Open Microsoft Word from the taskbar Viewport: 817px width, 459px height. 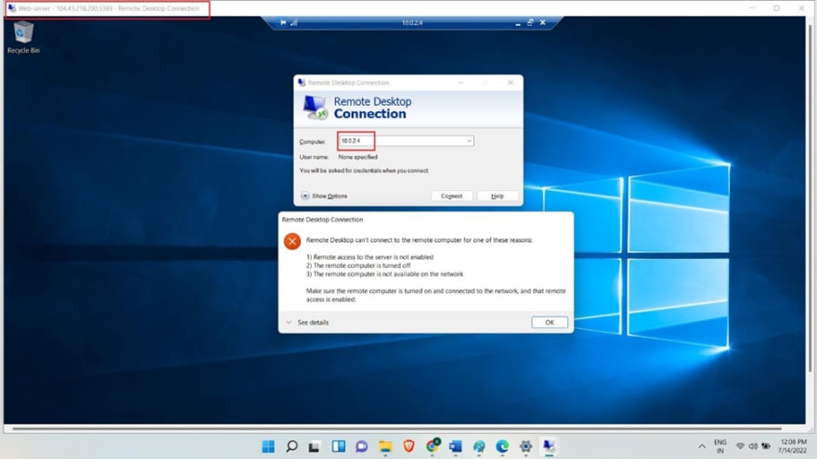point(456,446)
